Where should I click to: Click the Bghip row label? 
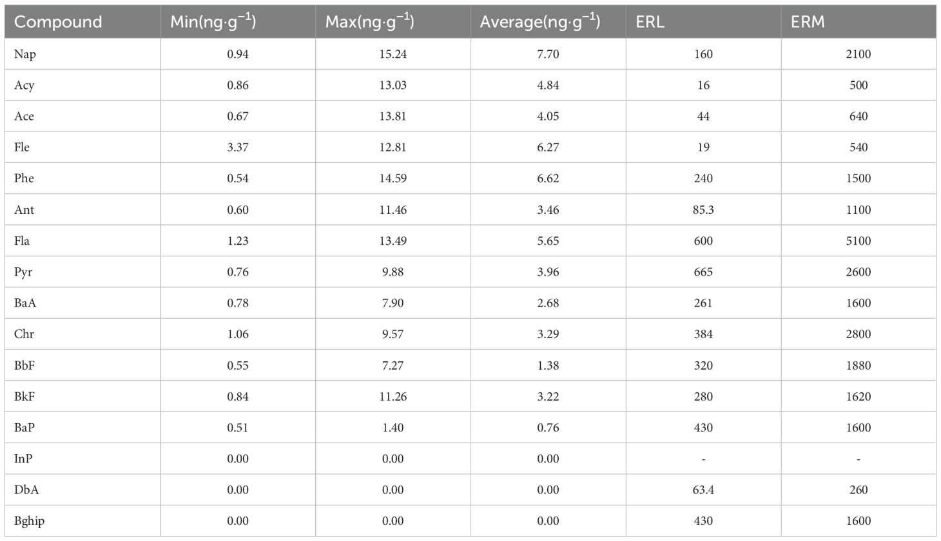point(30,521)
